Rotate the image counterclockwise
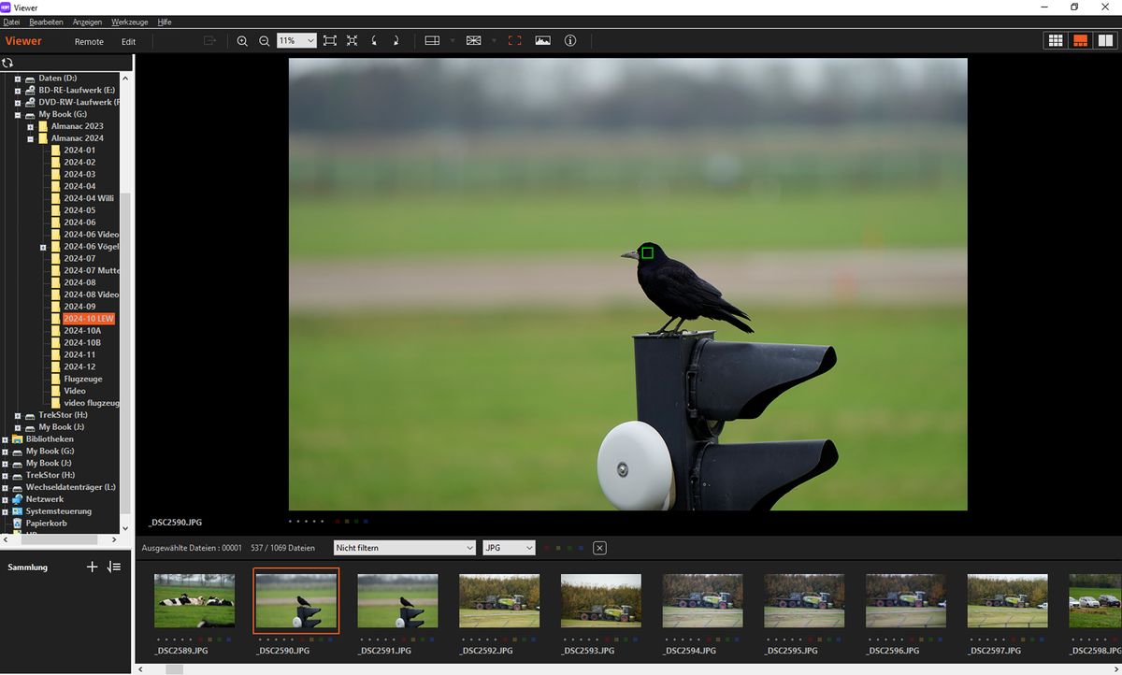Image resolution: width=1122 pixels, height=675 pixels. point(374,41)
